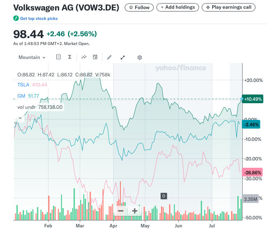This screenshot has width=269, height=234.
Task: Zoom in chart with plus button
Action: 134,211
